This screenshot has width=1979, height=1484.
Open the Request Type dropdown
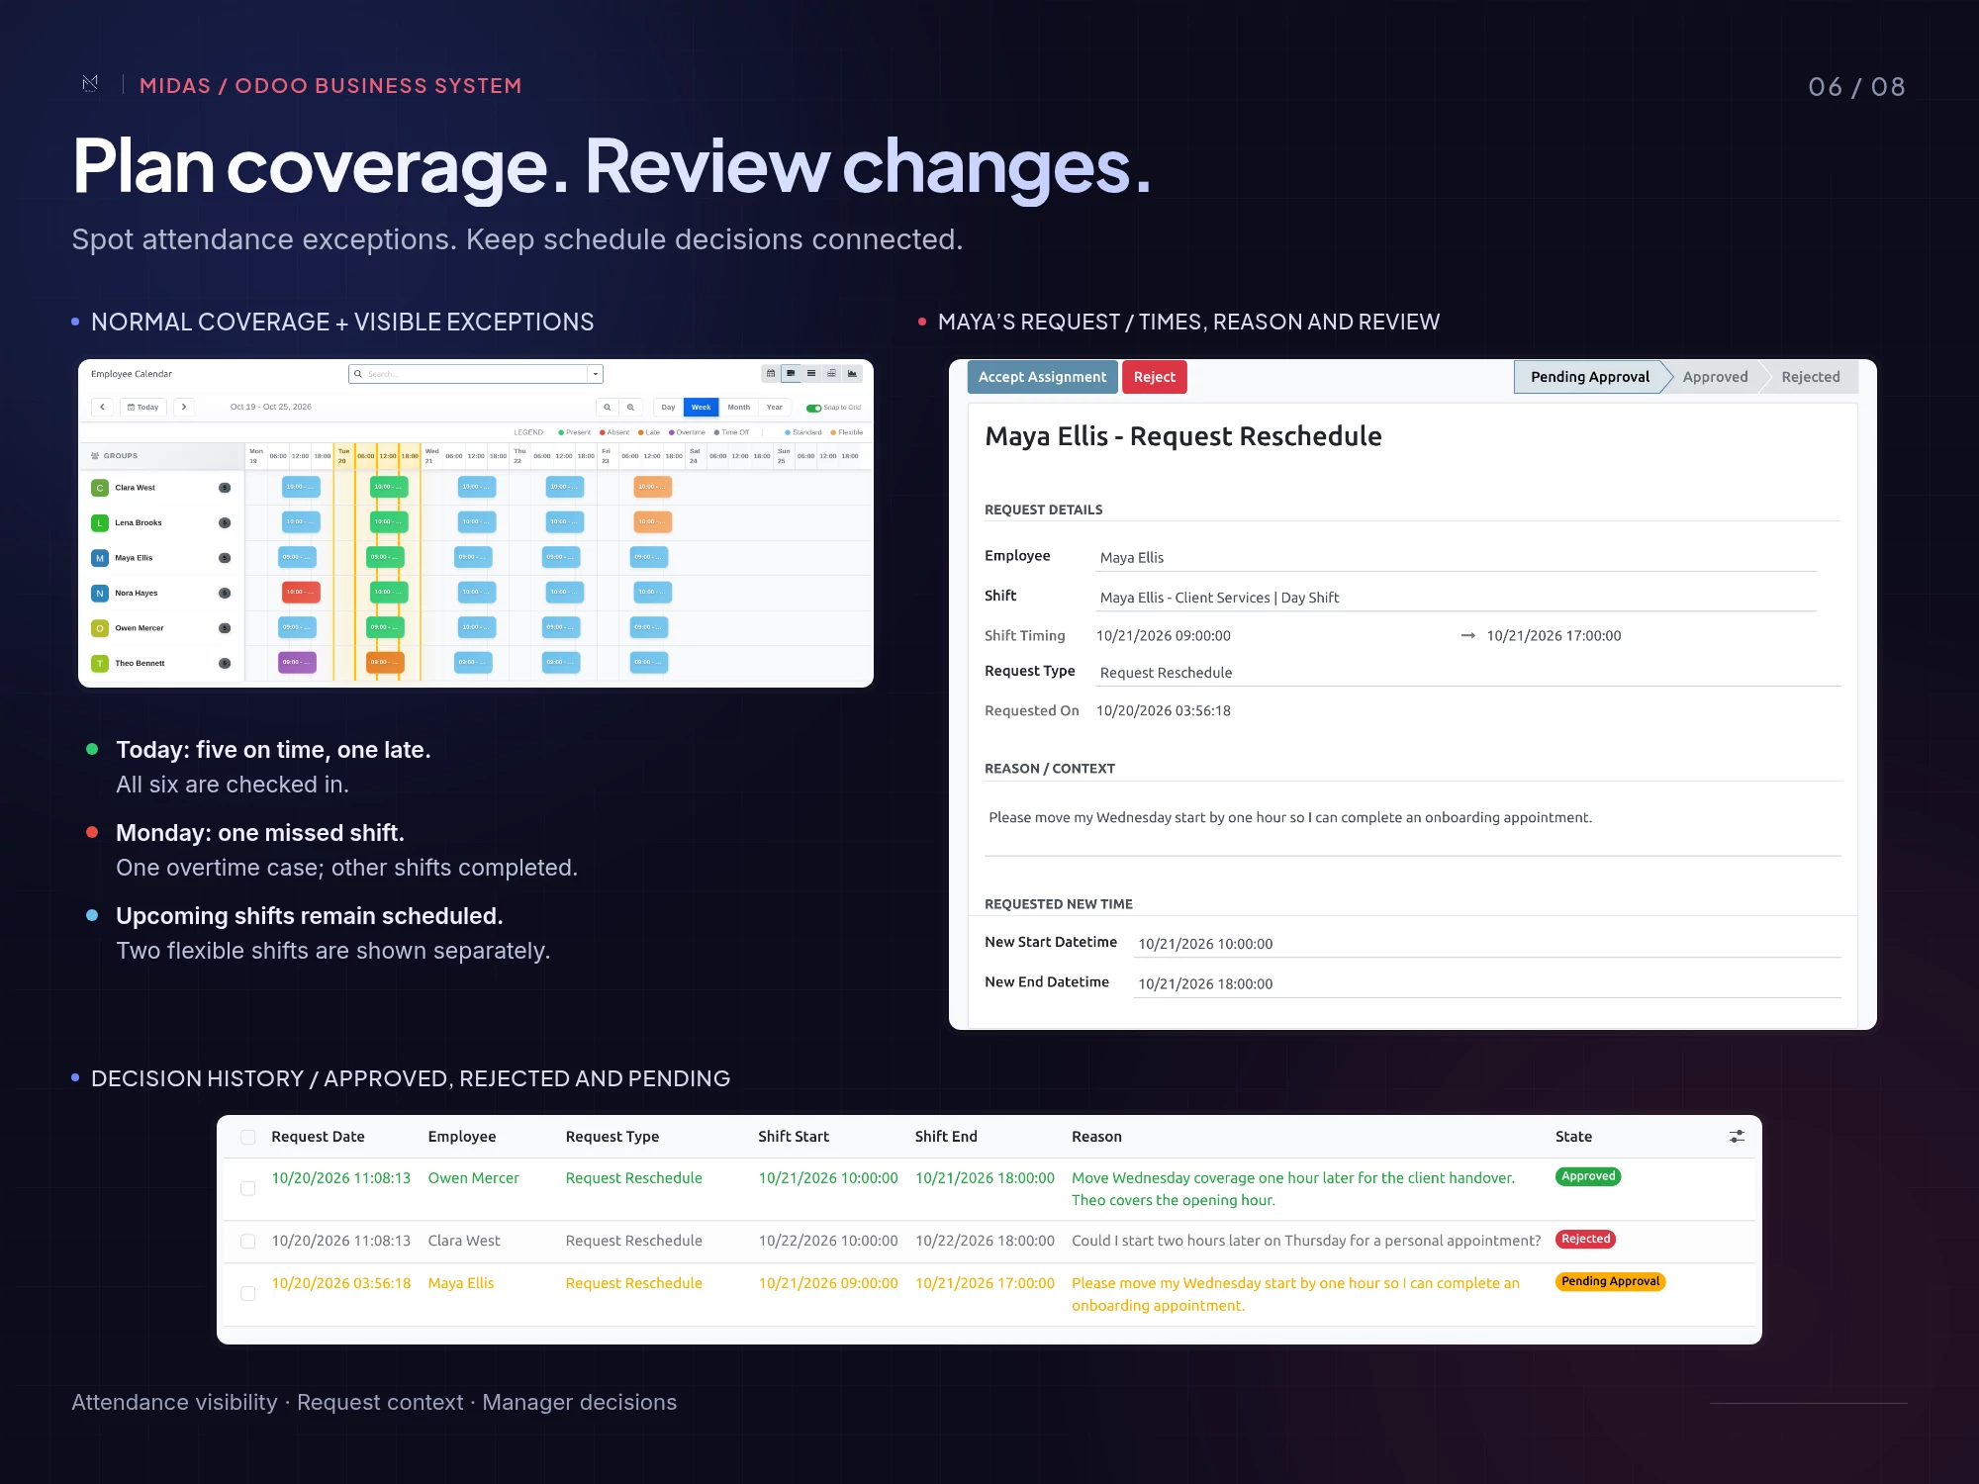(x=1469, y=673)
